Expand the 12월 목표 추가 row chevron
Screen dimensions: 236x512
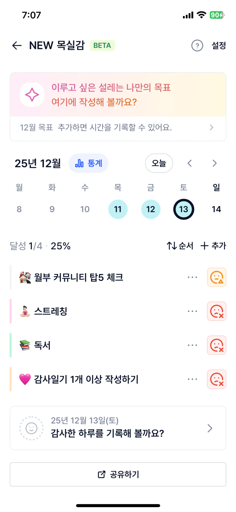211,128
